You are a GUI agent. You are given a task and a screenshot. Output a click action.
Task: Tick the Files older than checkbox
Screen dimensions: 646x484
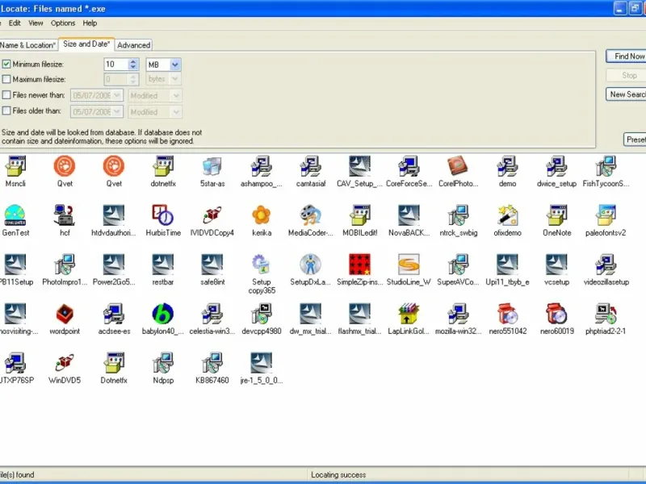pos(6,111)
